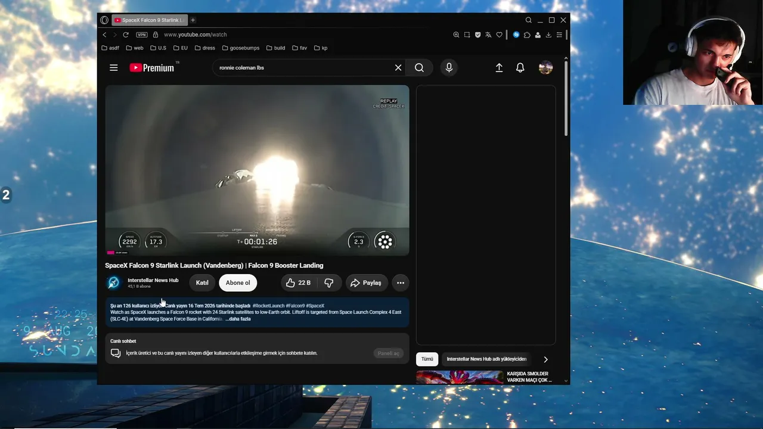763x429 pixels.
Task: Open a new browser tab
Action: (193, 20)
